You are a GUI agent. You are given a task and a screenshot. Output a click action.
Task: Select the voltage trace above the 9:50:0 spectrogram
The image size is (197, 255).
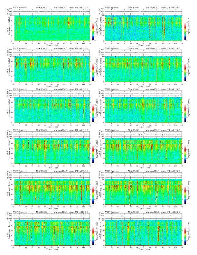(x=143, y=134)
